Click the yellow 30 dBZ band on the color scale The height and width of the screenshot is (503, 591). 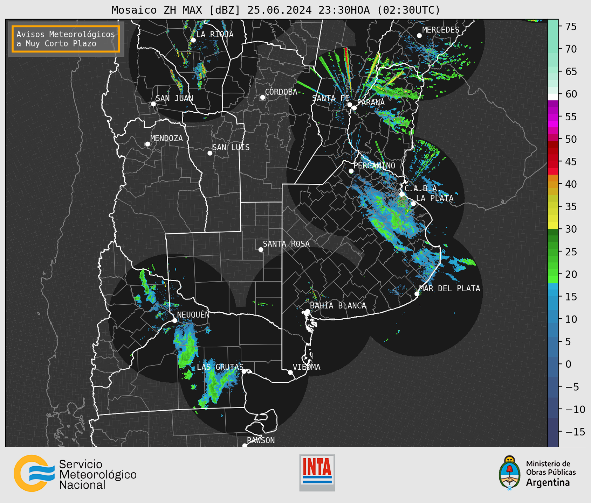[553, 226]
